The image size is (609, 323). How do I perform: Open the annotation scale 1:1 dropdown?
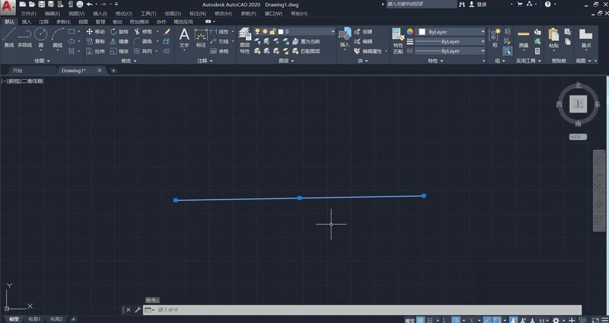[x=543, y=320]
